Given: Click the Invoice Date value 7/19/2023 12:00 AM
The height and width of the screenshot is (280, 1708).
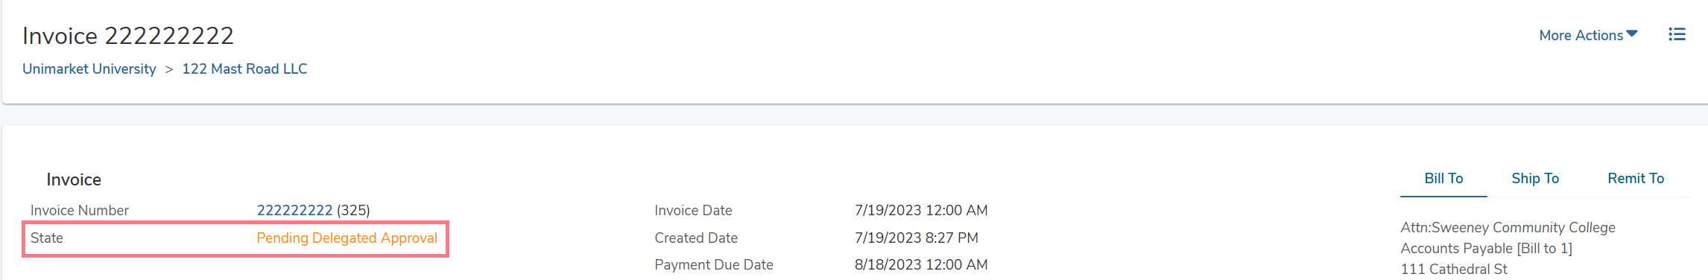Looking at the screenshot, I should tap(921, 211).
